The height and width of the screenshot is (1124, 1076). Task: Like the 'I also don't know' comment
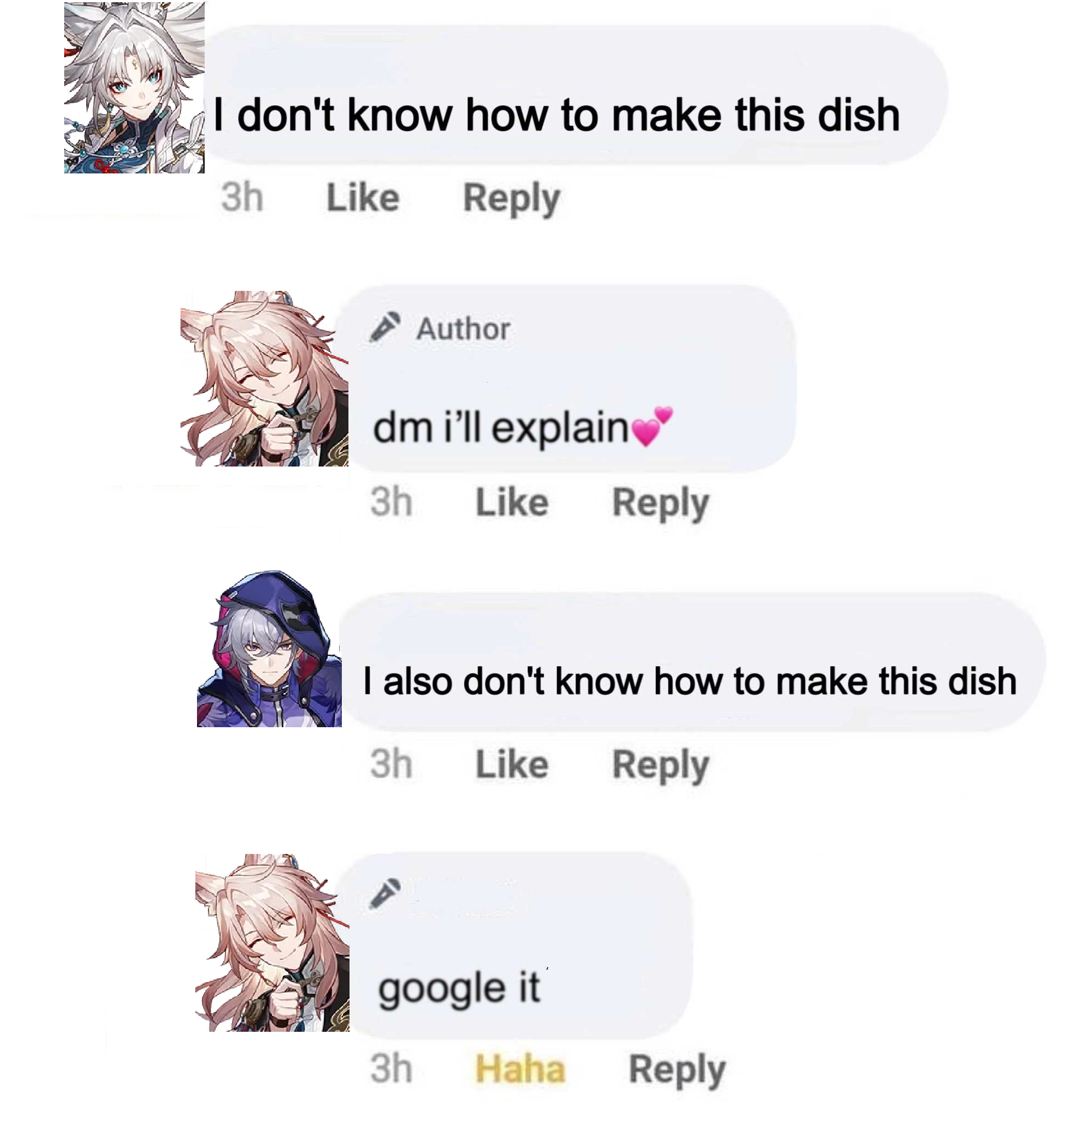512,765
